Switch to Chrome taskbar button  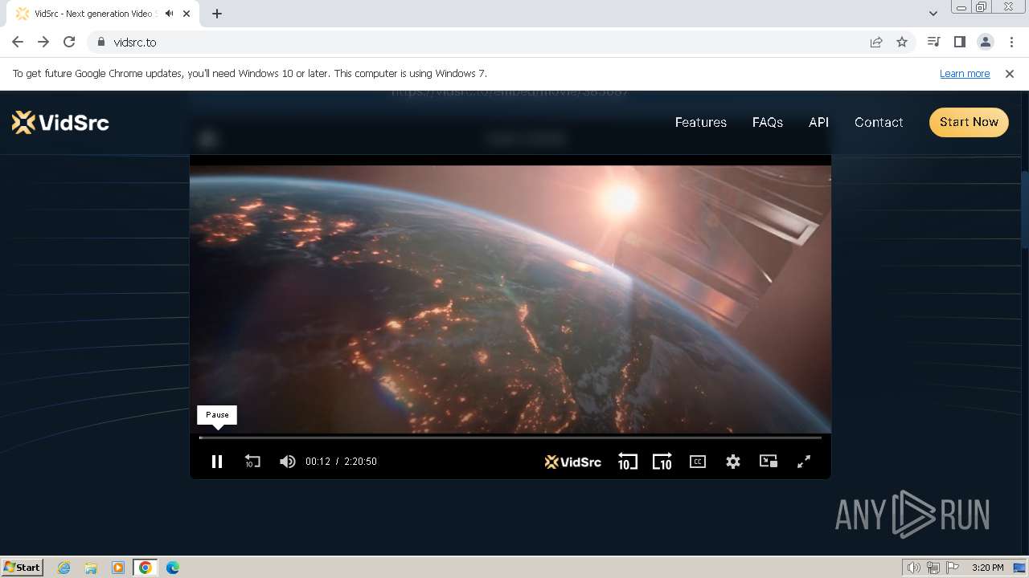[x=146, y=568]
